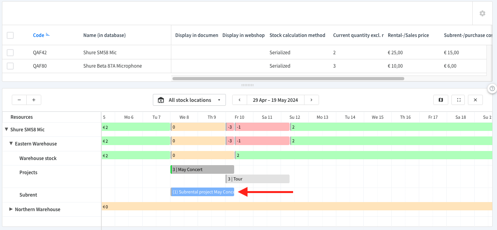497x230 pixels.
Task: Expand the Northern Warehouse group
Action: tap(11, 209)
